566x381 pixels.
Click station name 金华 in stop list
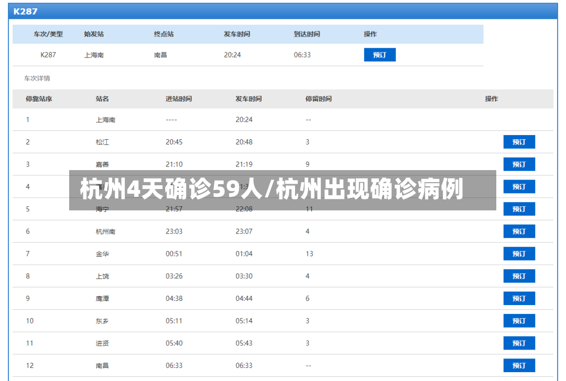click(x=102, y=254)
